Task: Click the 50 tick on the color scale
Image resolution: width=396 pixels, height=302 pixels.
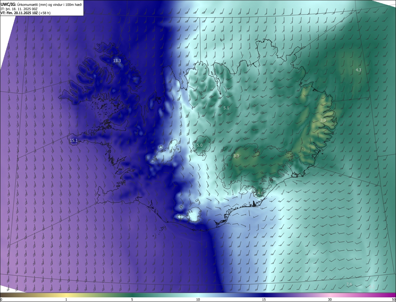Action: (x=394, y=300)
